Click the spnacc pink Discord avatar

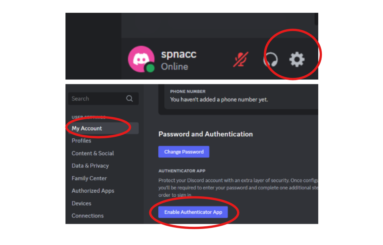pos(142,59)
